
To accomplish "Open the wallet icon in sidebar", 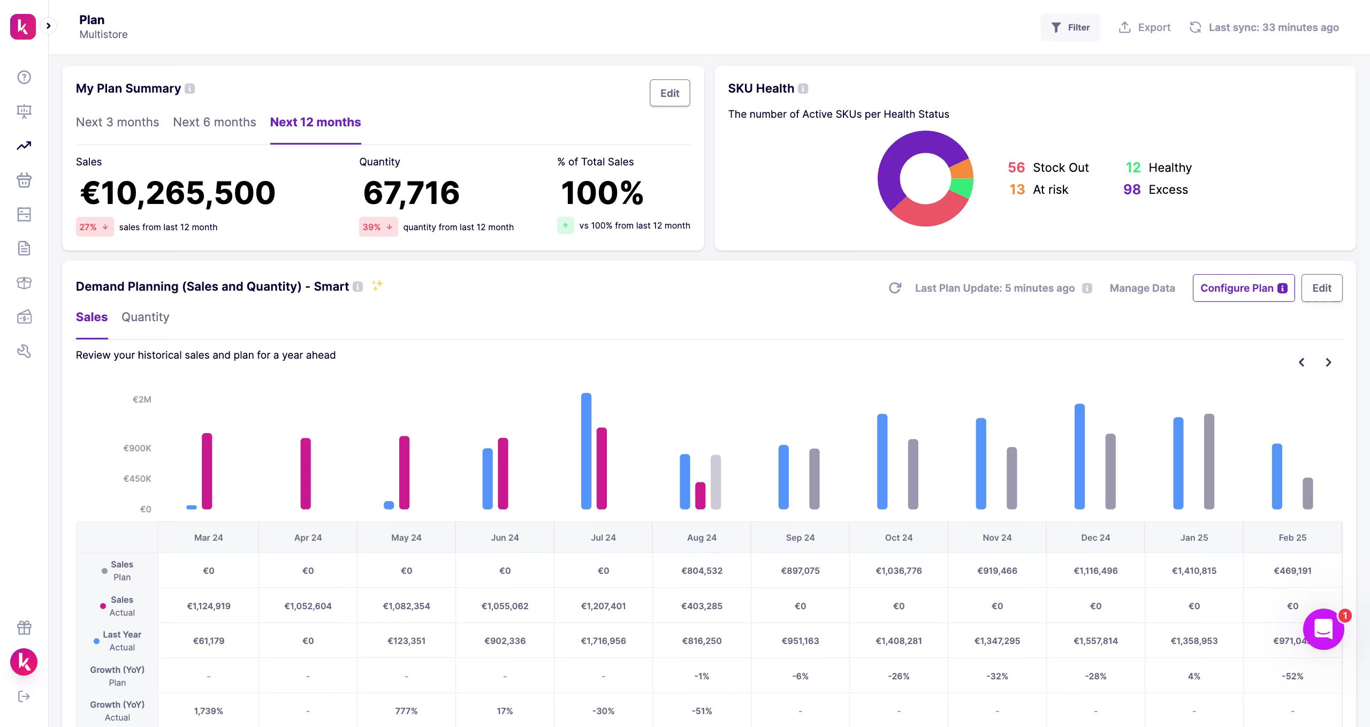I will pyautogui.click(x=24, y=317).
